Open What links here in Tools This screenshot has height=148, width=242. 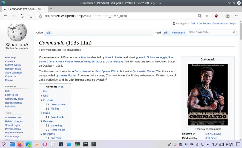[13, 117]
